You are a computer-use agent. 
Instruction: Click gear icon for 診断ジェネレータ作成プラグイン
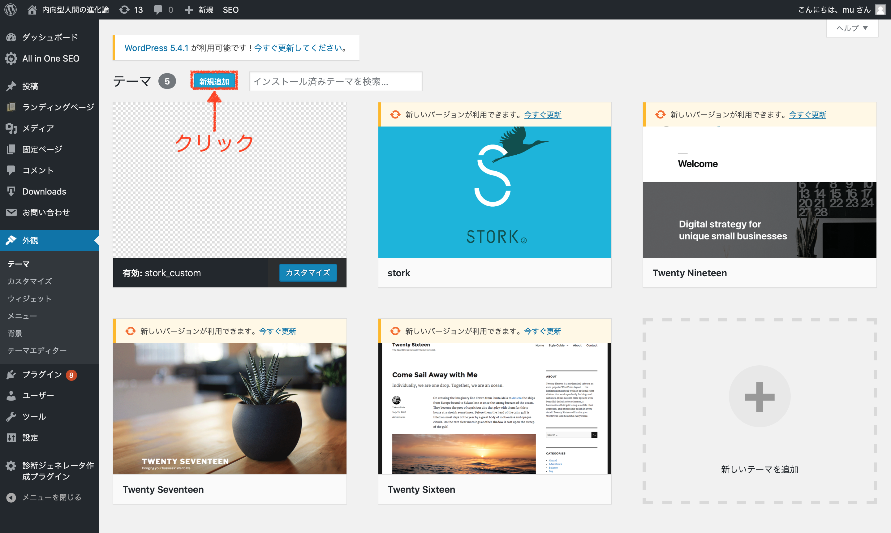tap(11, 466)
